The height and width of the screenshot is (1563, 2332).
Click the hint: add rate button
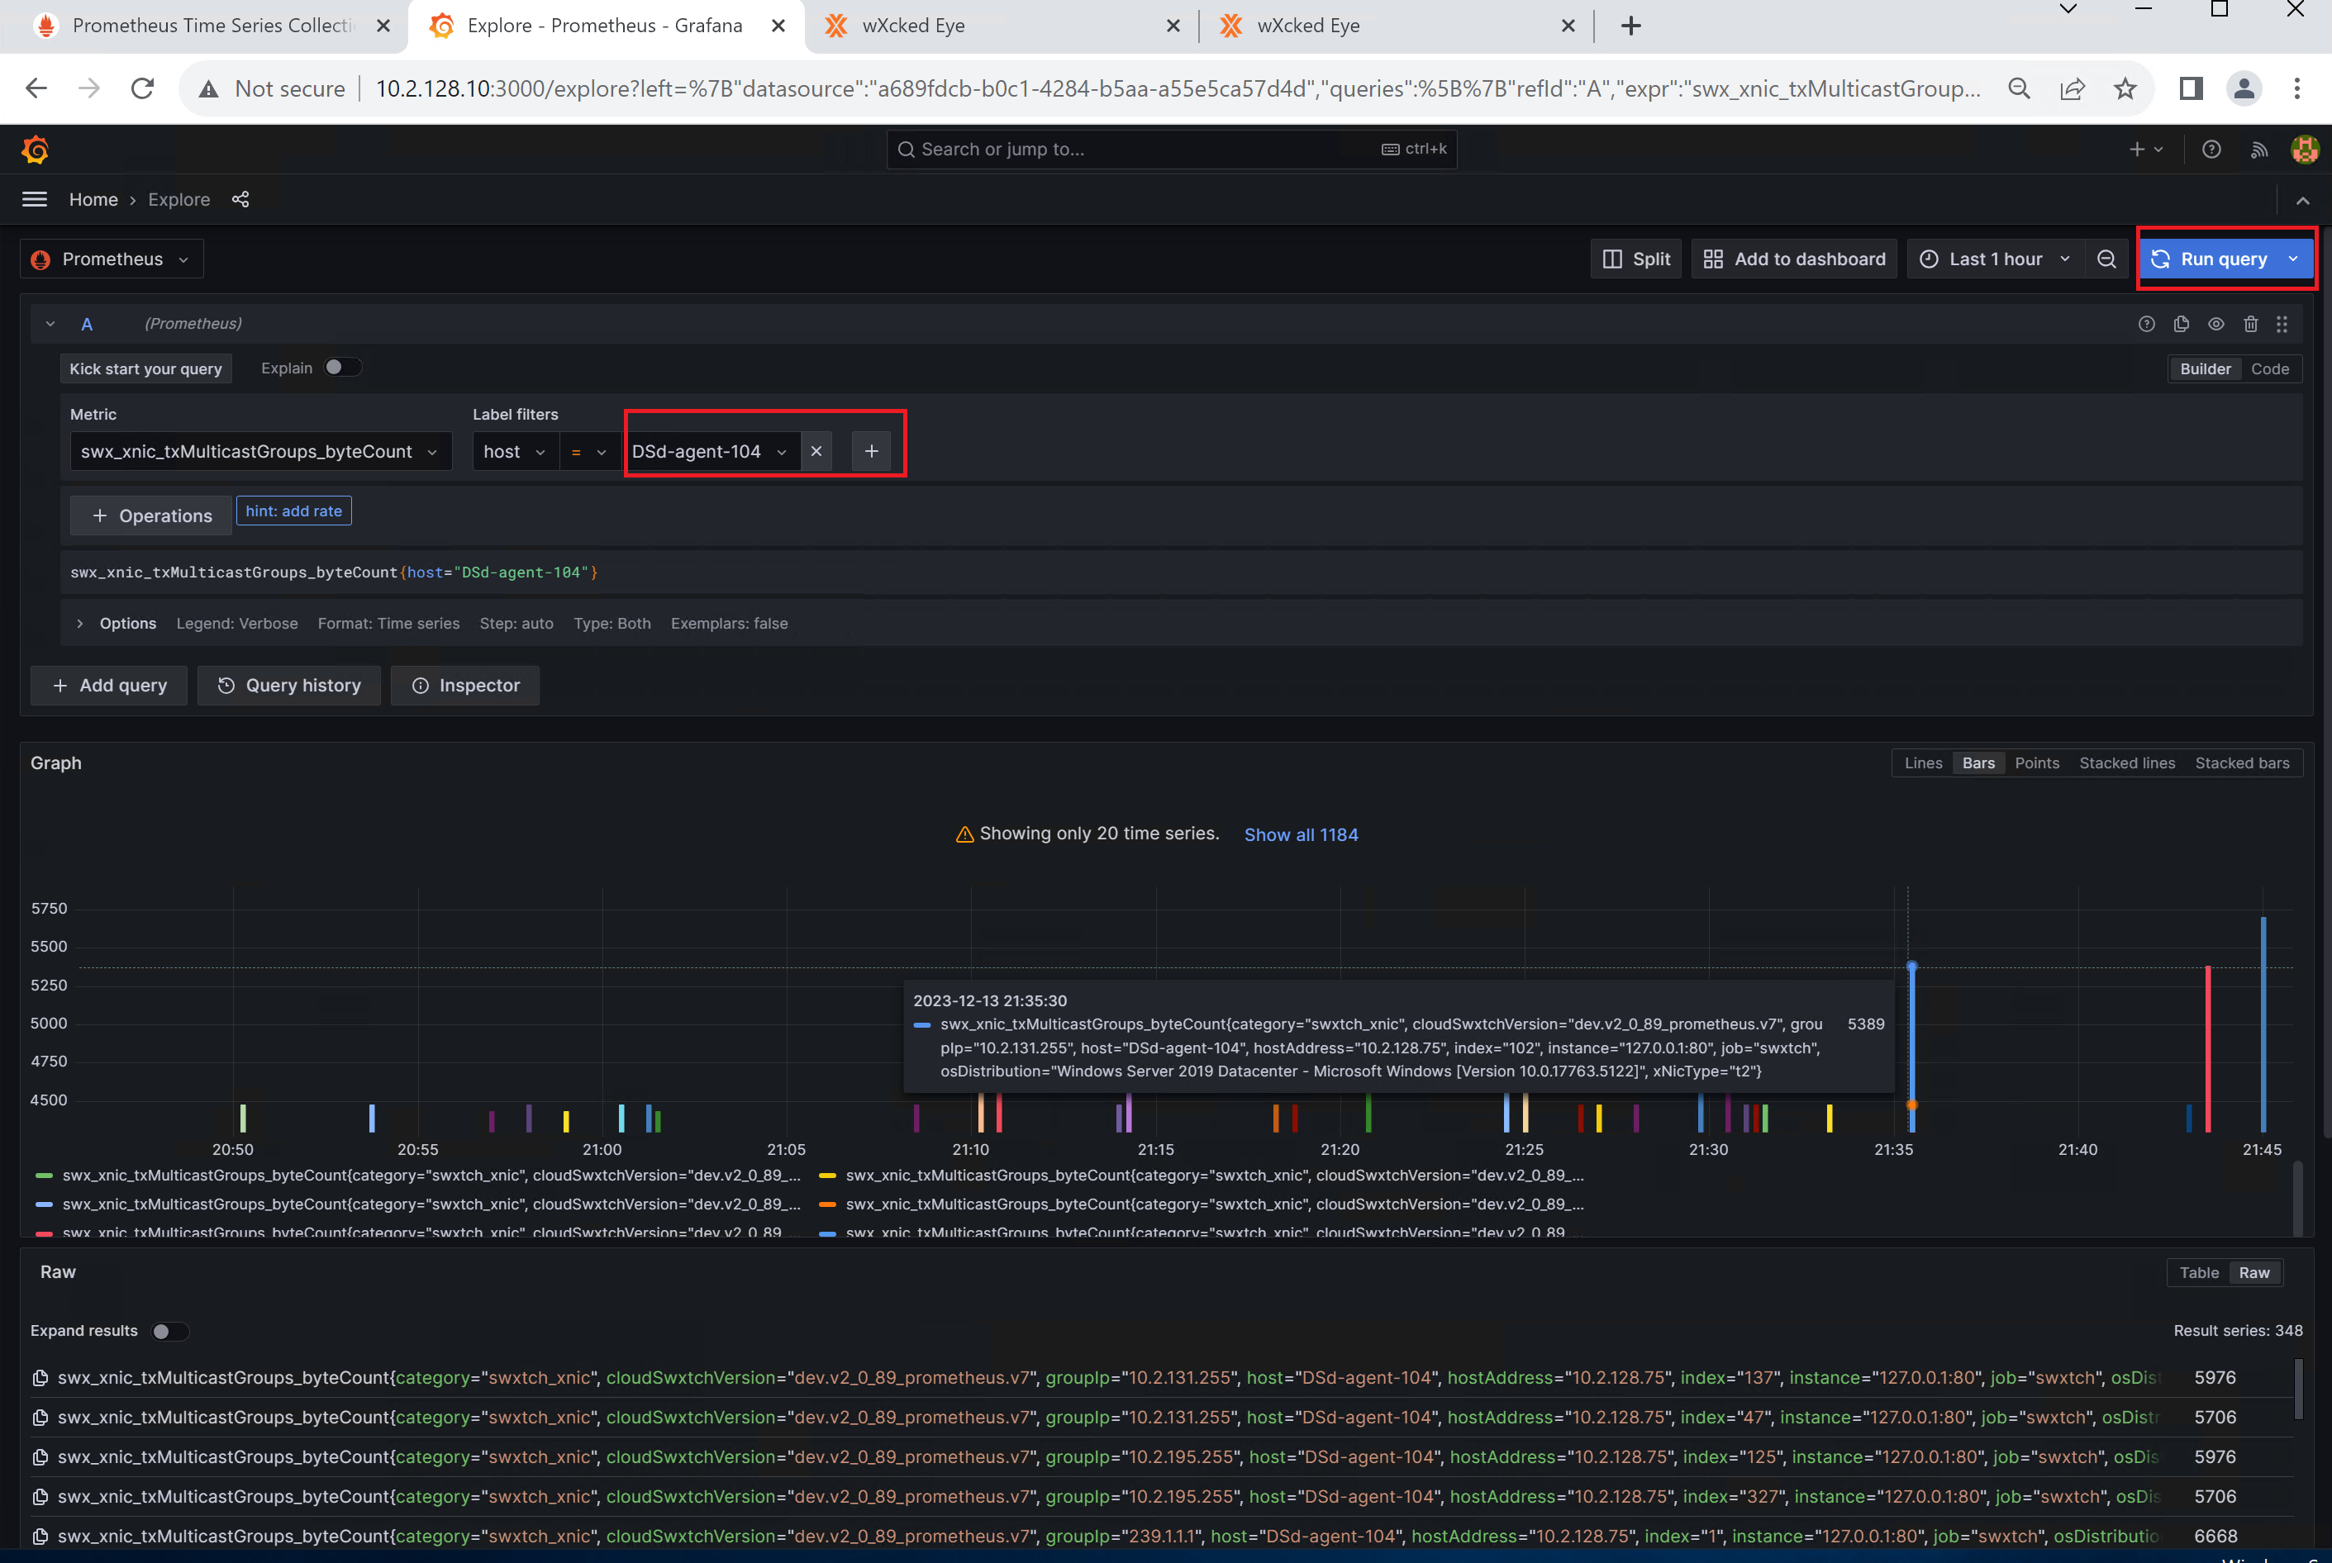[293, 511]
